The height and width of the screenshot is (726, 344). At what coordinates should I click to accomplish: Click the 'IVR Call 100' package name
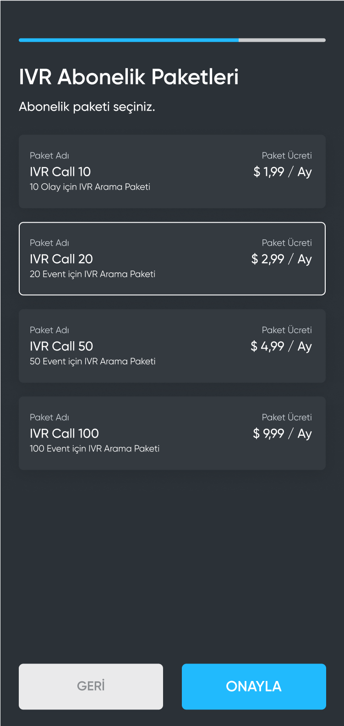tap(64, 433)
